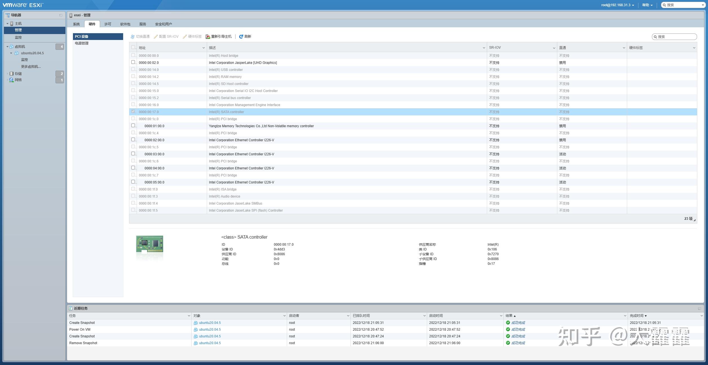708x365 pixels.
Task: Switch to the Licensing (许可) tab
Action: coord(108,24)
